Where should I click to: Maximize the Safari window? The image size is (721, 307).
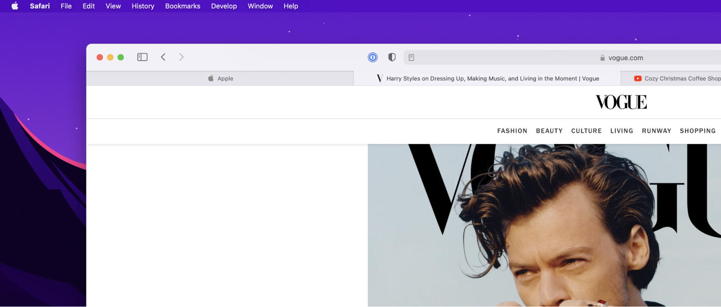pyautogui.click(x=120, y=57)
